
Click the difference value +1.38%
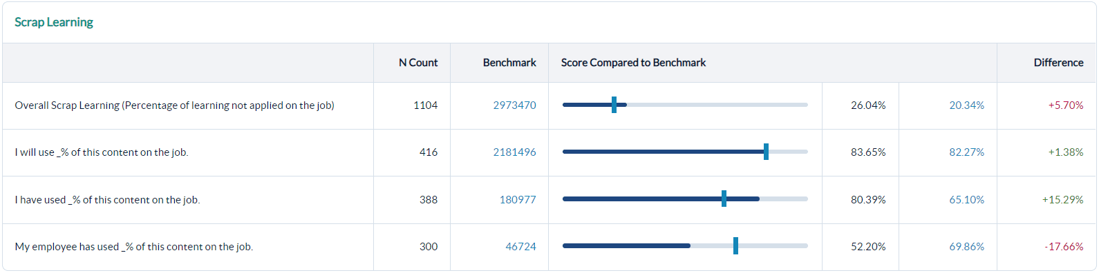(x=1066, y=152)
